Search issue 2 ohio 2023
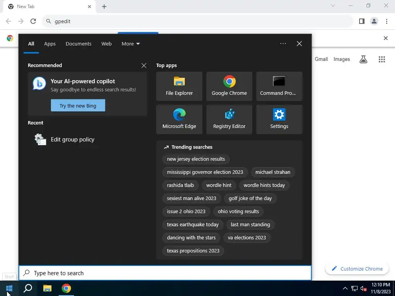The image size is (395, 296). click(186, 212)
